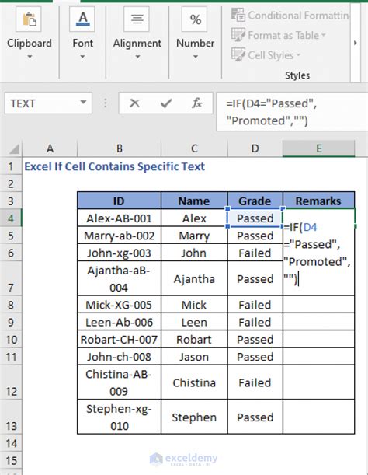The height and width of the screenshot is (475, 368).
Task: Click the Alignment lines icon
Action: click(x=137, y=19)
